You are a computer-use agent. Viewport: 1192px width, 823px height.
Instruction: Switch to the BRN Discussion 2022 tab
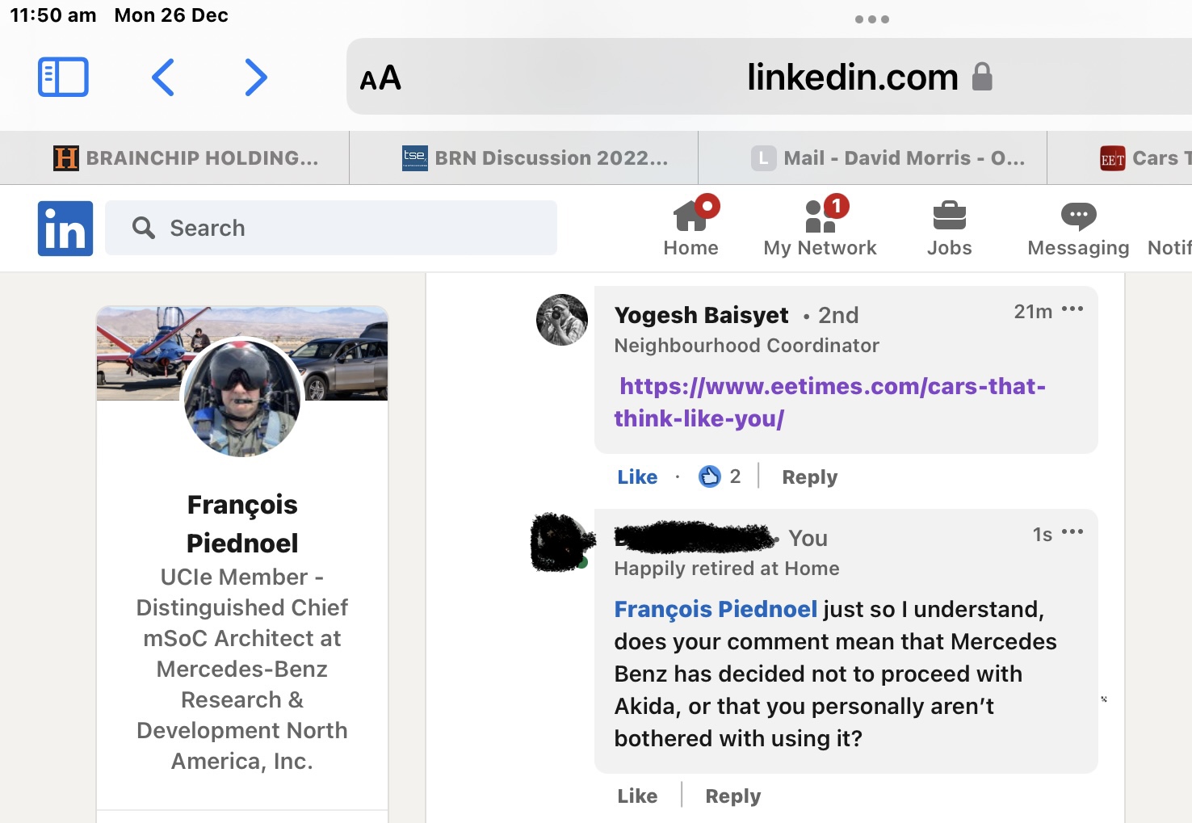(x=535, y=158)
